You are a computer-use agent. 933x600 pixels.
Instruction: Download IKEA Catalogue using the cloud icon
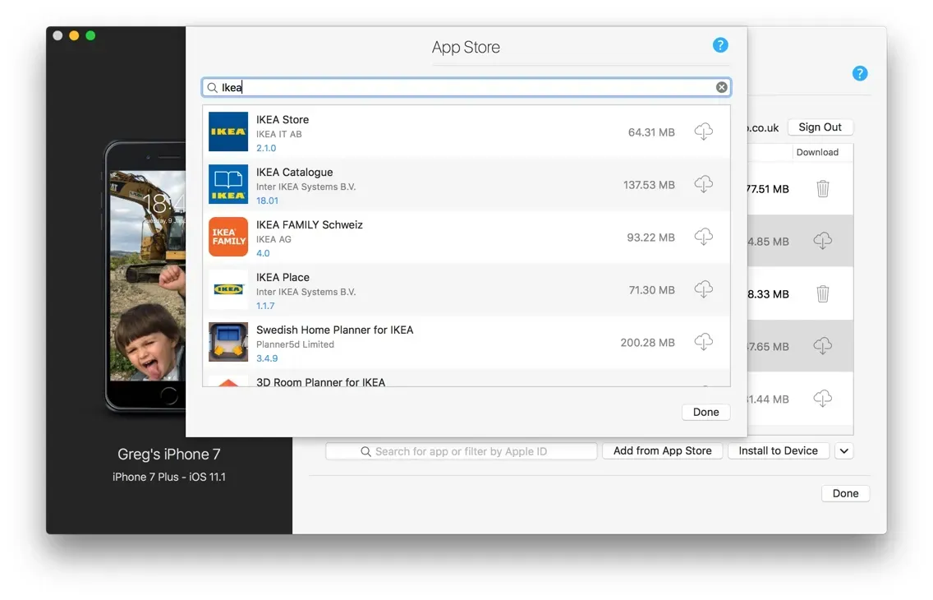click(x=704, y=184)
